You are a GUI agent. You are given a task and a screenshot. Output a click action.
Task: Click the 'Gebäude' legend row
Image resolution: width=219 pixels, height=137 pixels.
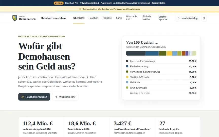161,82
